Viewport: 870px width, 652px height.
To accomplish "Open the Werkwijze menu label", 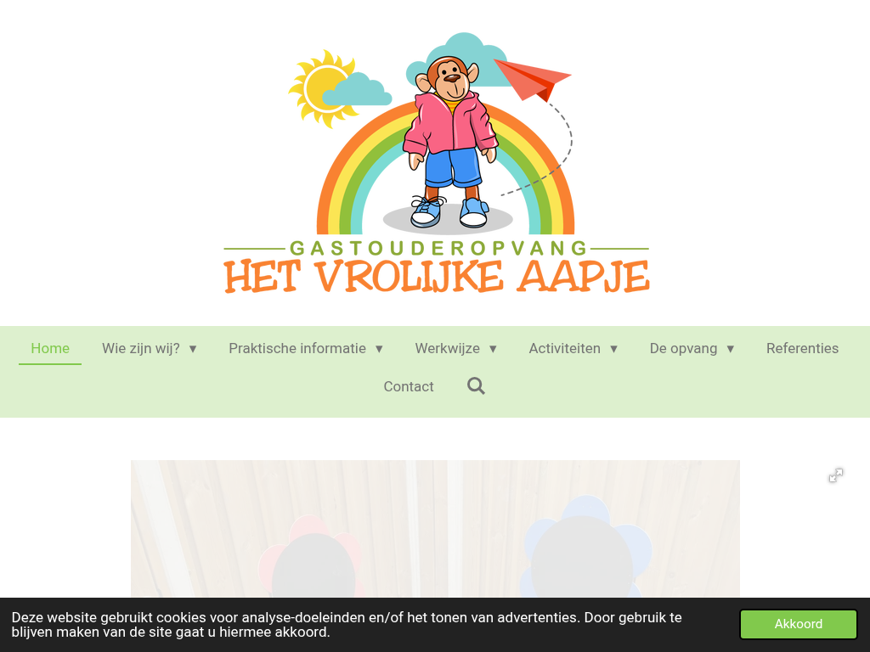I will pos(447,348).
